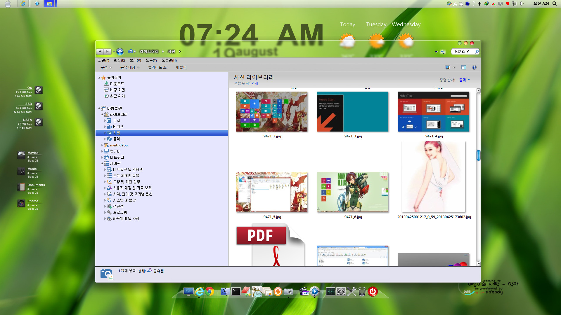
Task: Expand the 비디오 library node
Action: click(105, 127)
